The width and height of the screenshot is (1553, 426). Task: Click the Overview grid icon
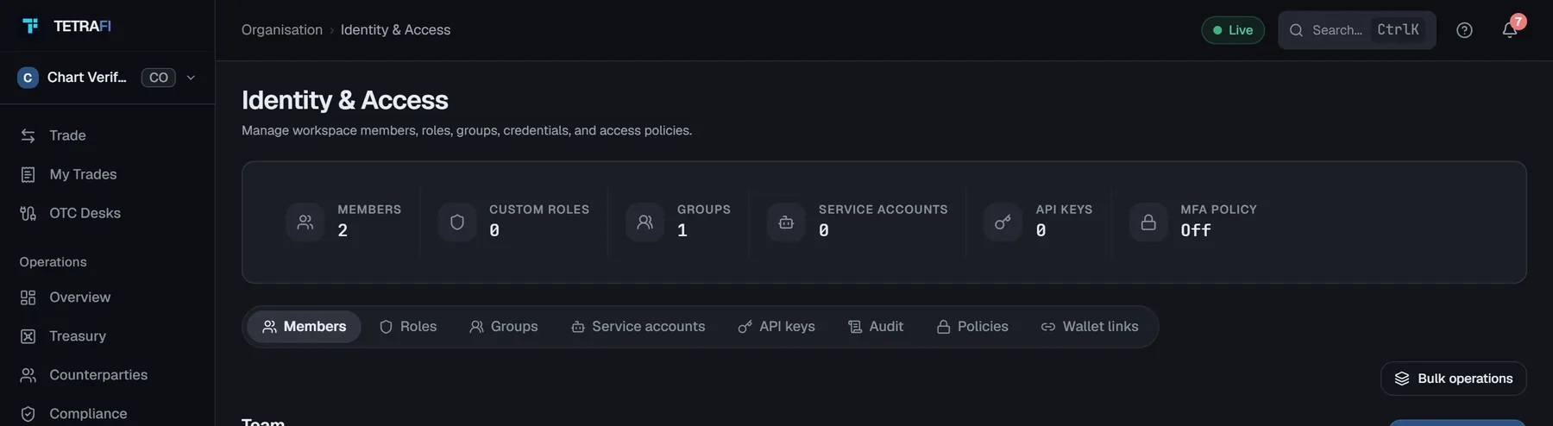coord(28,298)
